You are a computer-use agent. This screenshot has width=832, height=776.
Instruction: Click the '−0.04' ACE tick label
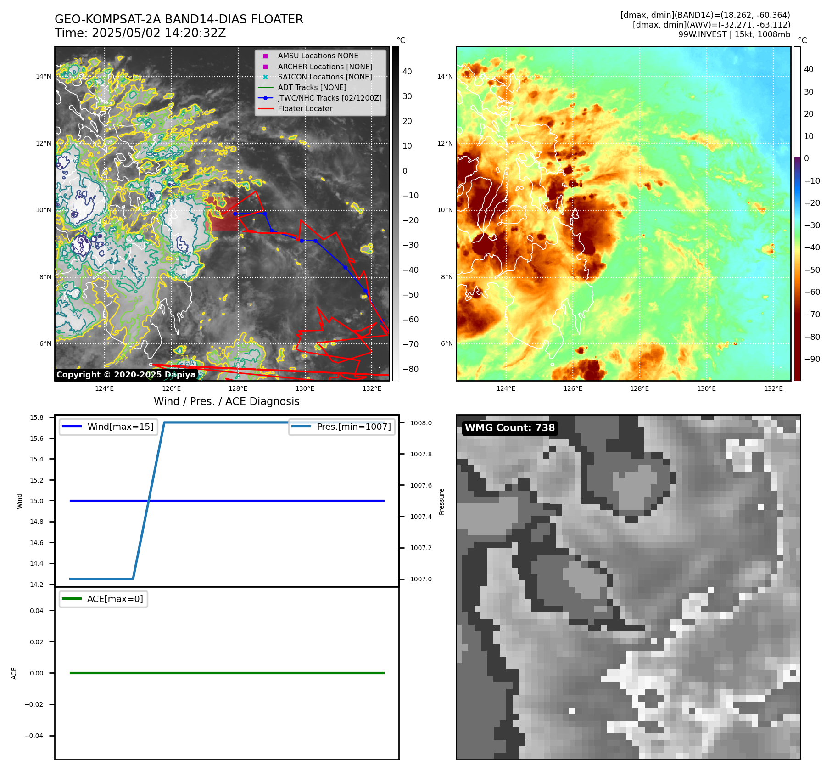[x=34, y=736]
